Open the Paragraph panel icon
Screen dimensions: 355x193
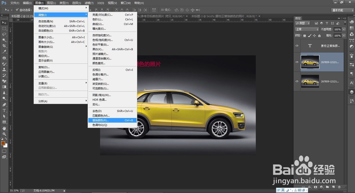pos(351,74)
